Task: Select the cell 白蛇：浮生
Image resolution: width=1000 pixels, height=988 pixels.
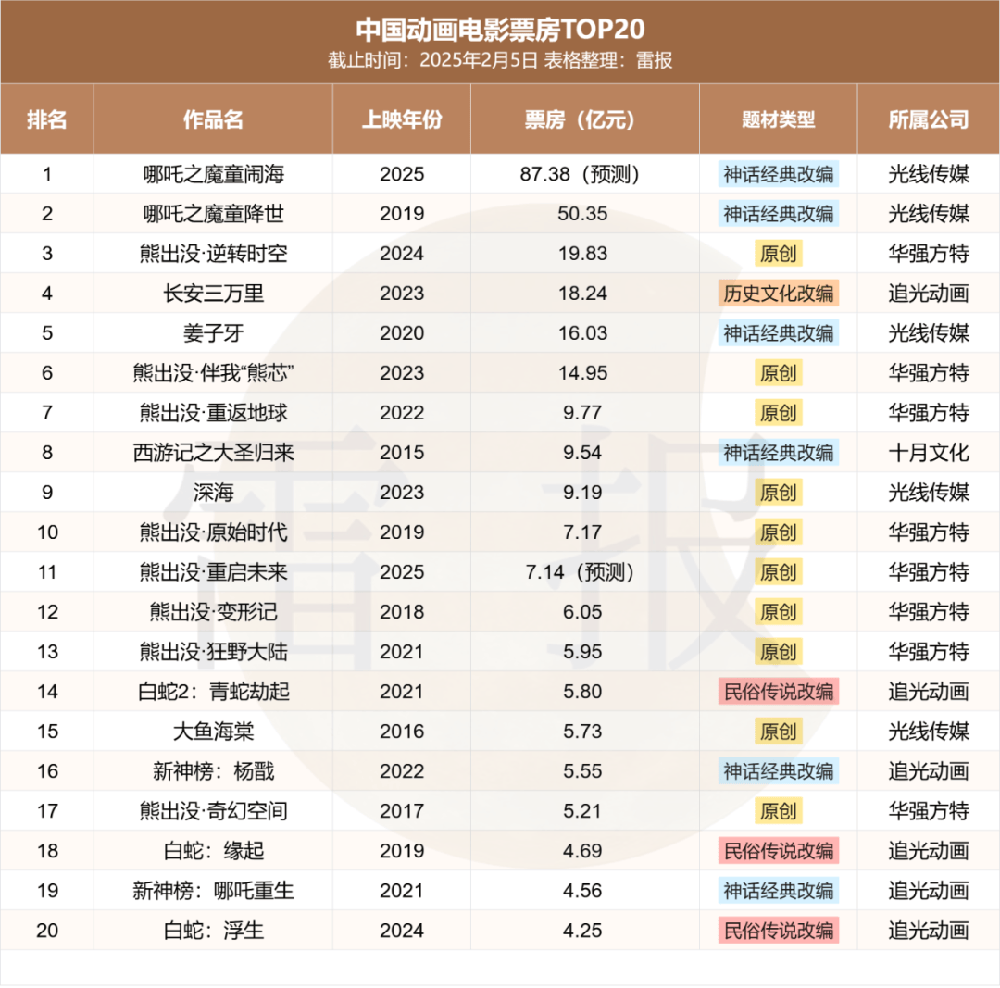Action: pyautogui.click(x=213, y=931)
